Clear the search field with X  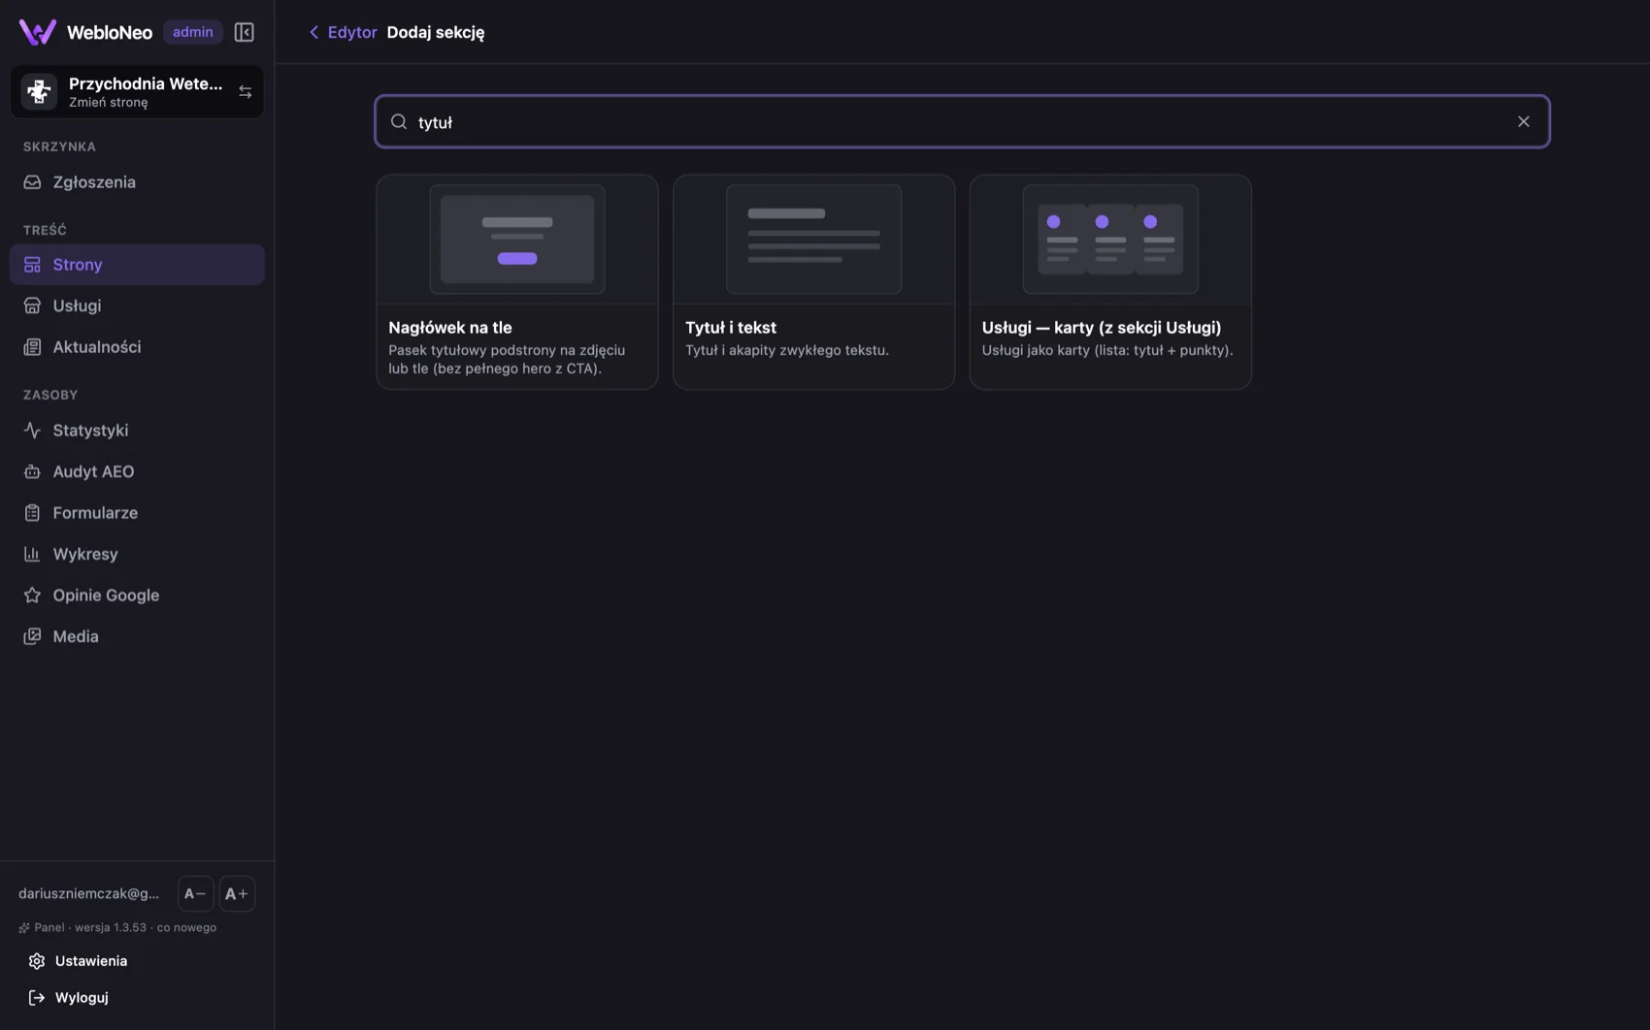tap(1523, 121)
